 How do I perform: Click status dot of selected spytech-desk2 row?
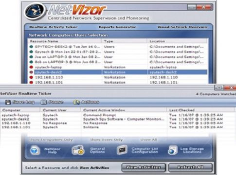(31, 72)
